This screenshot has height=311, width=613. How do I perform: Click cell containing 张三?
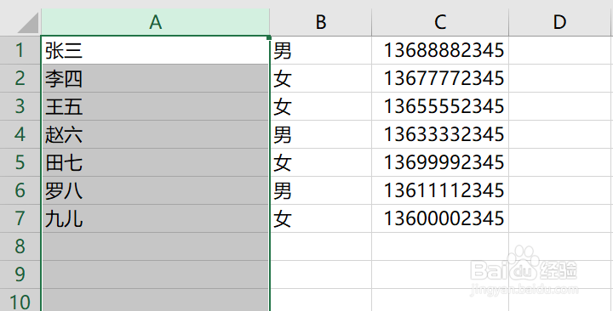click(x=155, y=50)
